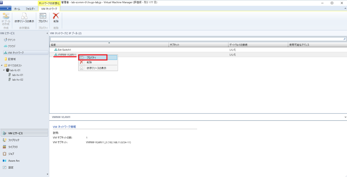Collapse the lab-fc-01 cluster node

tap(4, 70)
